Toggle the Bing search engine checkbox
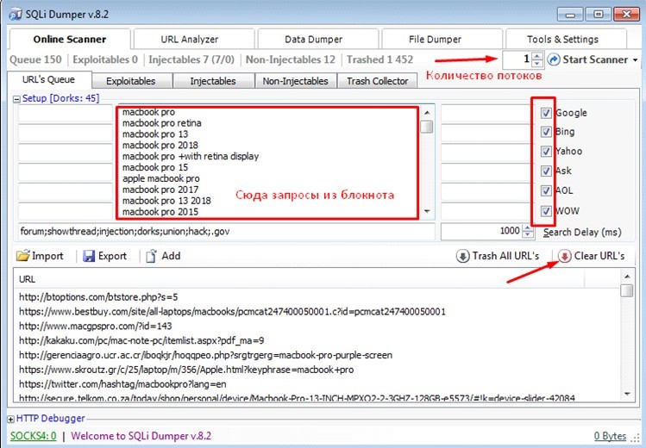The image size is (646, 448). tap(545, 133)
